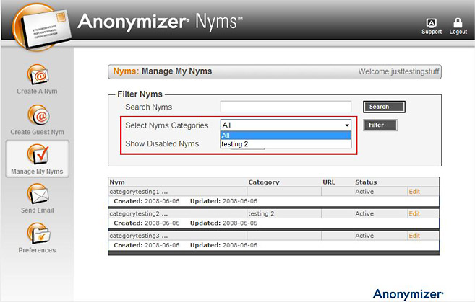
Task: Click the Create A Nym sidebar icon
Action: click(37, 75)
